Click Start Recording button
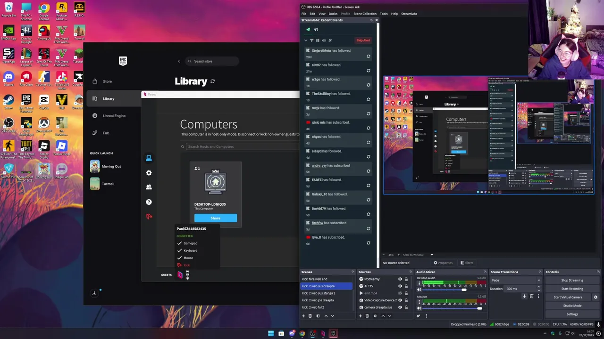This screenshot has width=604, height=339. click(x=572, y=289)
